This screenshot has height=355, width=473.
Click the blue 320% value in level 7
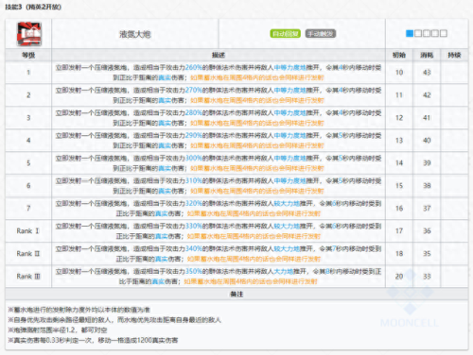pos(194,203)
